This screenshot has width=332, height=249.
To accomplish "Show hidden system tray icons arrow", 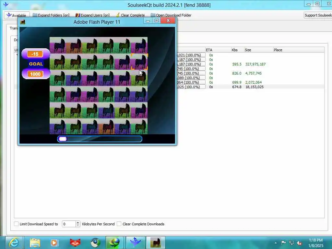I will click(x=276, y=243).
